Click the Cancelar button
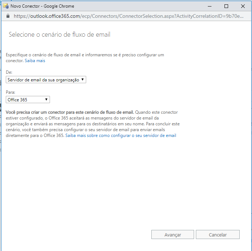The image size is (252, 251). tap(218, 235)
